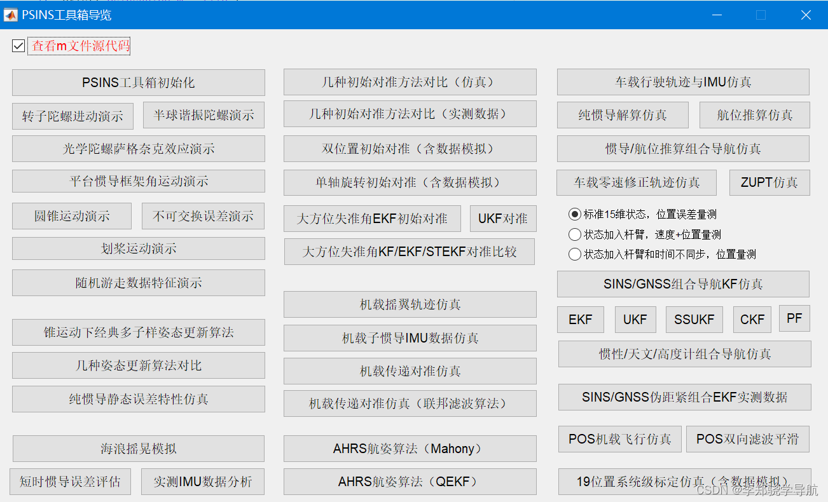Run 车载零速修正轨迹仿真
This screenshot has width=828, height=502.
(x=637, y=182)
